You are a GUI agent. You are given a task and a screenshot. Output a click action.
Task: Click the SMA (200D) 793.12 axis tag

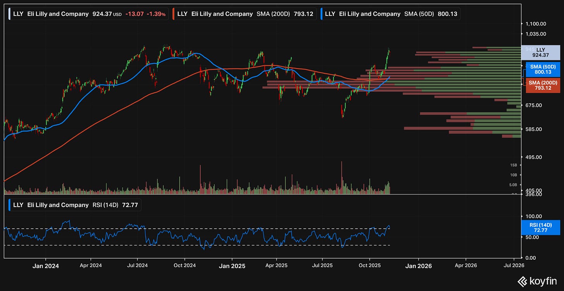point(543,85)
